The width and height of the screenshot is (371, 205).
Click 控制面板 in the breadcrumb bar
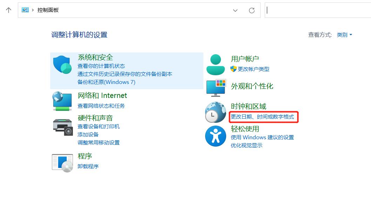48,10
